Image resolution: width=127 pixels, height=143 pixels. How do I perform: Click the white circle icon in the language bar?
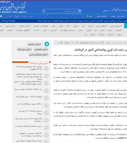coord(1,16)
